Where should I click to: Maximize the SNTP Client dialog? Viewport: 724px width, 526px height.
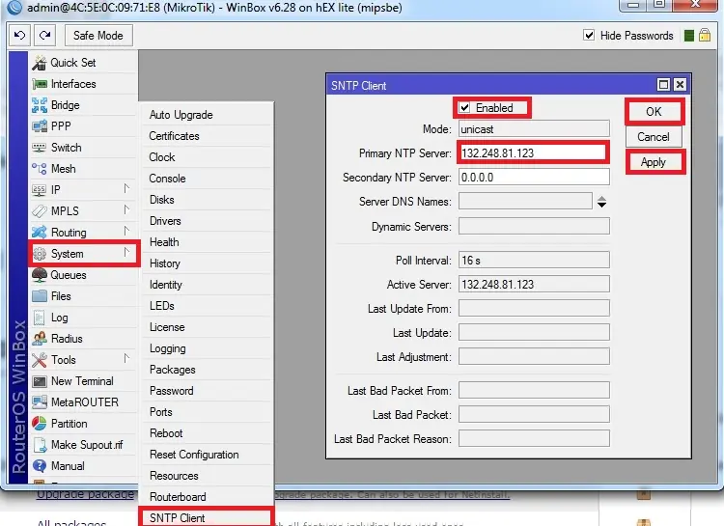(x=663, y=85)
